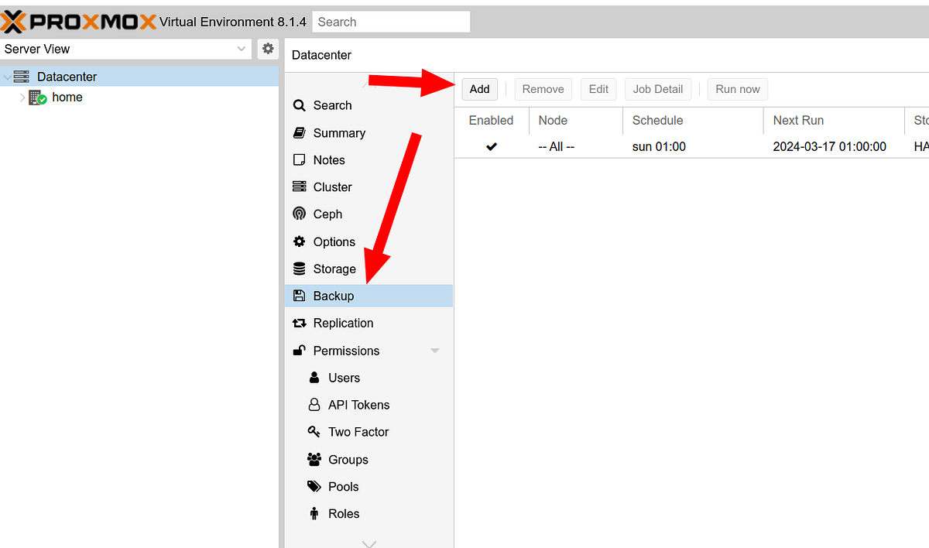Expand the home node in the tree
Screen dimensions: 929x548
click(22, 98)
